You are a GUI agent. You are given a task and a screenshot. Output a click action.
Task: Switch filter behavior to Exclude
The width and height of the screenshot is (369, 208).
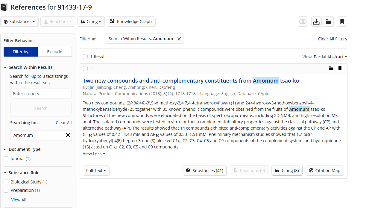pos(55,52)
